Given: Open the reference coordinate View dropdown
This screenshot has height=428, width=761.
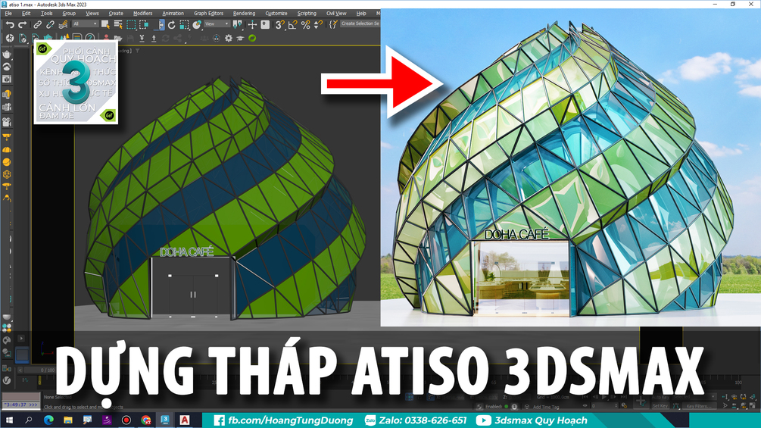Looking at the screenshot, I should pyautogui.click(x=217, y=23).
